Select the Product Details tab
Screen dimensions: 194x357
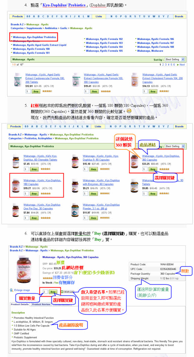[20, 304]
